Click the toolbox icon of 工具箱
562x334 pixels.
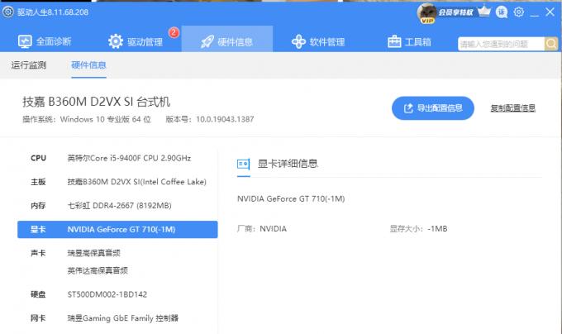[394, 41]
